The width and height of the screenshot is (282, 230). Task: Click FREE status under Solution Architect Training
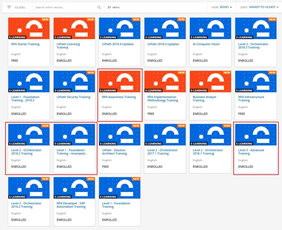click(x=105, y=167)
